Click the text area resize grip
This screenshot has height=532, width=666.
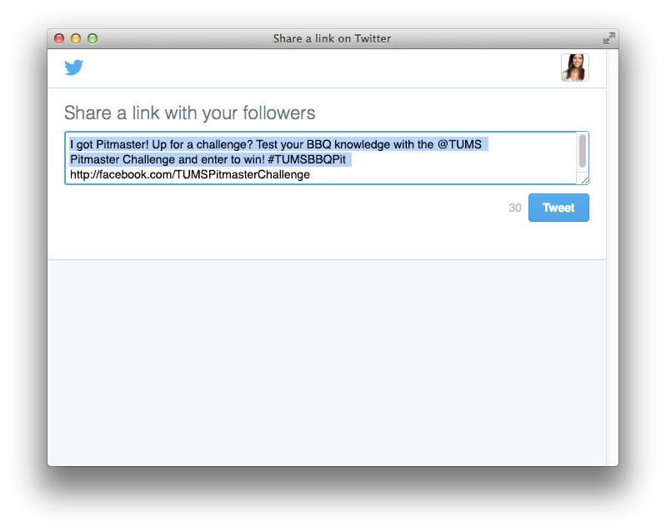coord(584,180)
